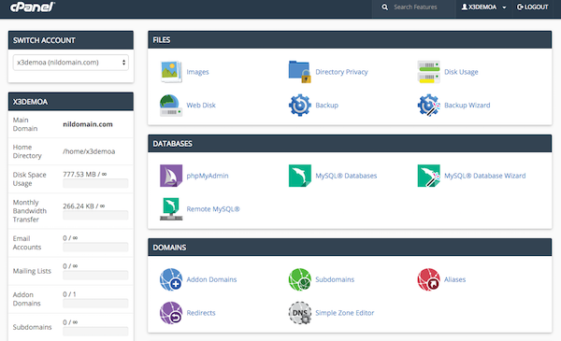Select the nildomain.com main domain text
The width and height of the screenshot is (561, 341).
(x=88, y=124)
